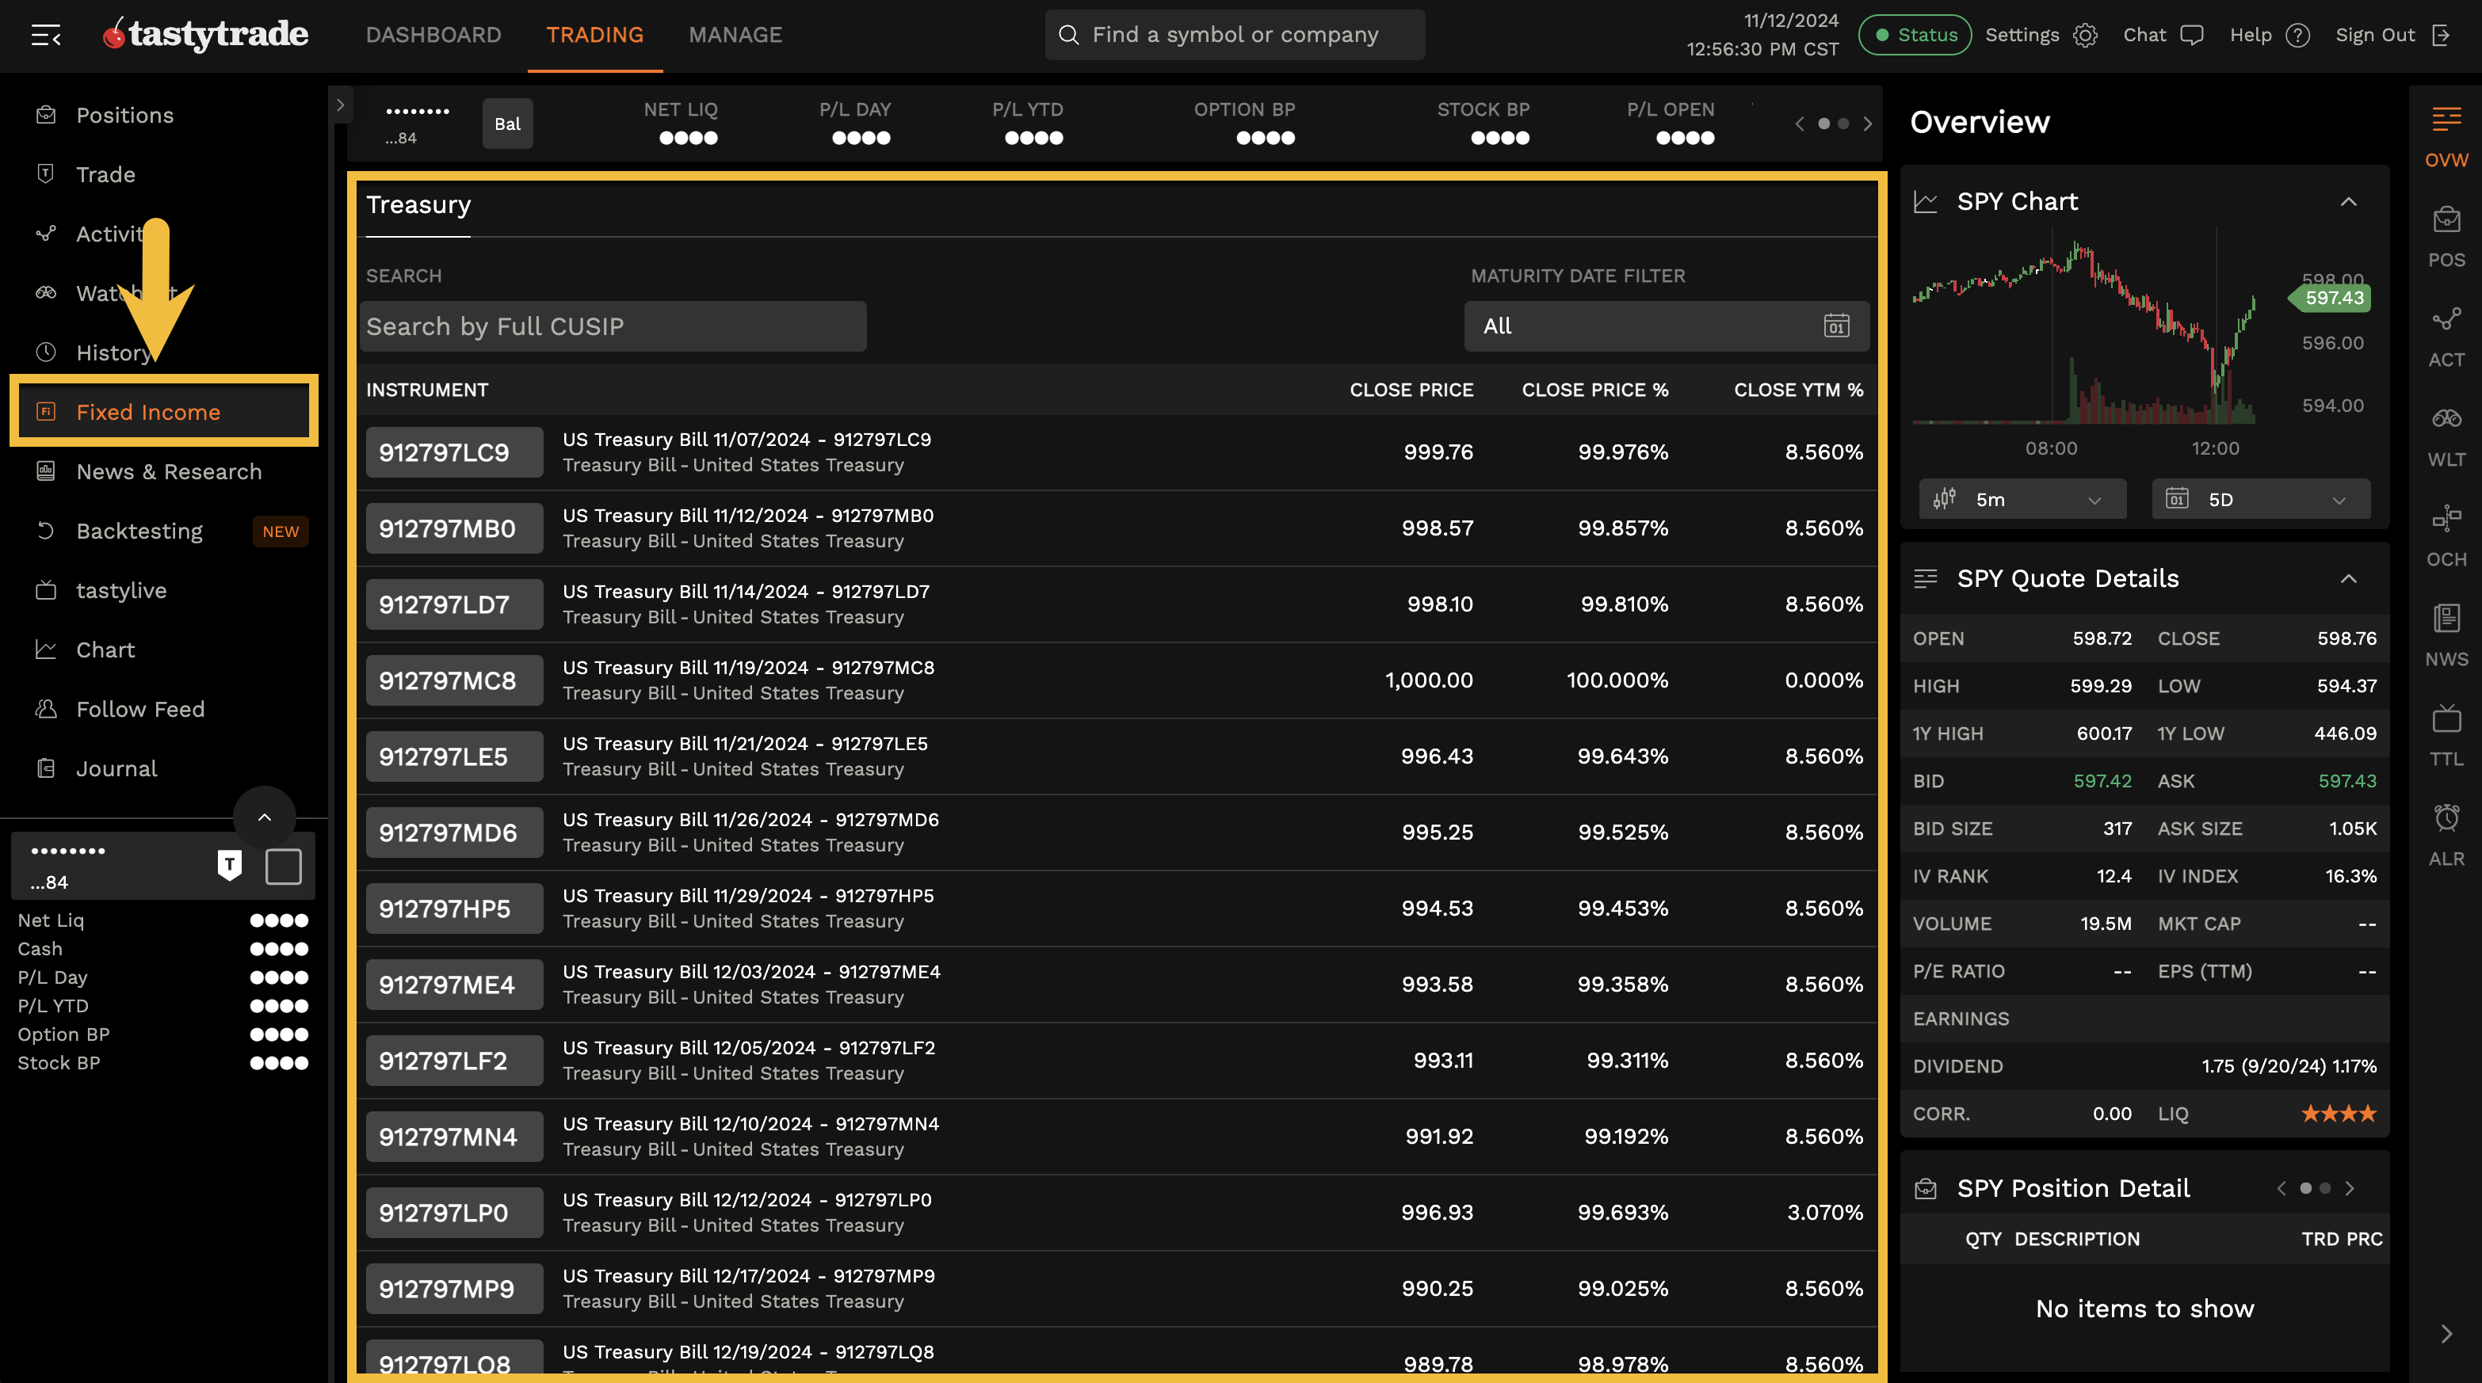Check the account checkbox in the bottom-left panel
2482x1383 pixels.
tap(283, 866)
